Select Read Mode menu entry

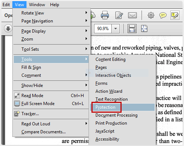pos(51,96)
